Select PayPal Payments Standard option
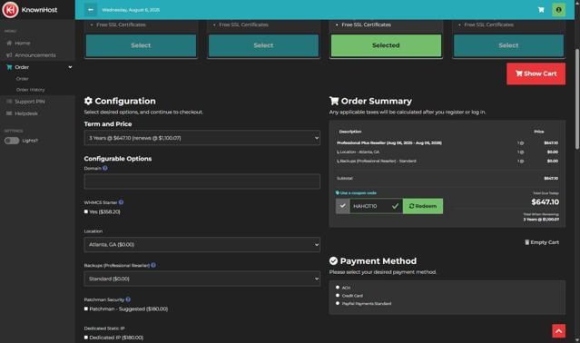Image resolution: width=580 pixels, height=343 pixels. tap(338, 303)
